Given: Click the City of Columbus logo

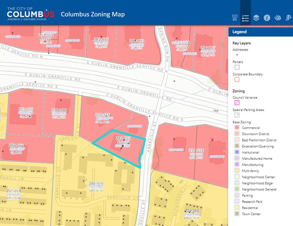Looking at the screenshot, I should (31, 14).
